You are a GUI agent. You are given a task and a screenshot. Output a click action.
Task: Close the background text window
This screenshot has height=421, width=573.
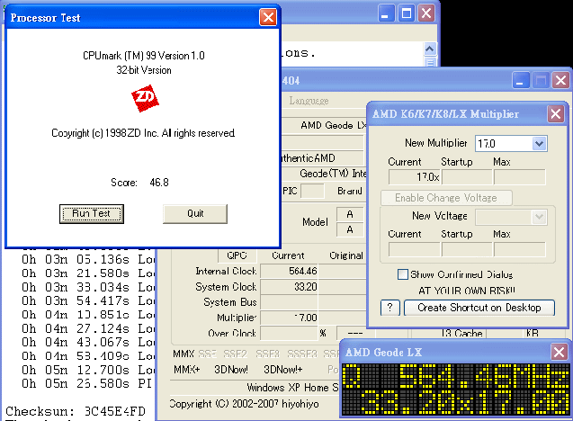point(426,13)
